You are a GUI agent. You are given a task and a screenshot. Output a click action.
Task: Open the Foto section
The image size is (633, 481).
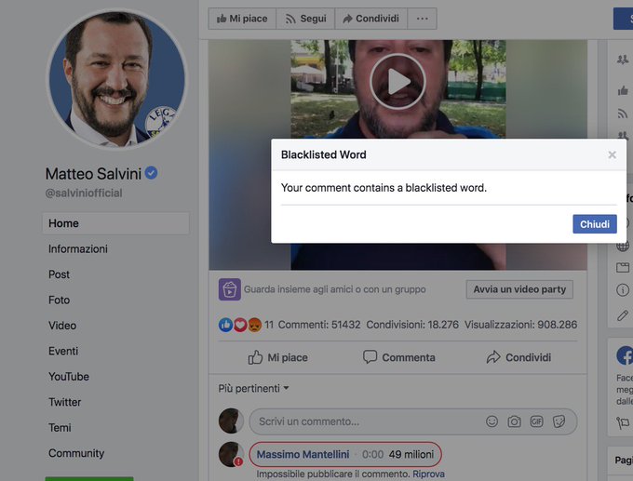point(59,300)
